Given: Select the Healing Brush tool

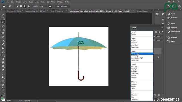Looking at the screenshot, I should (x=3, y=41).
